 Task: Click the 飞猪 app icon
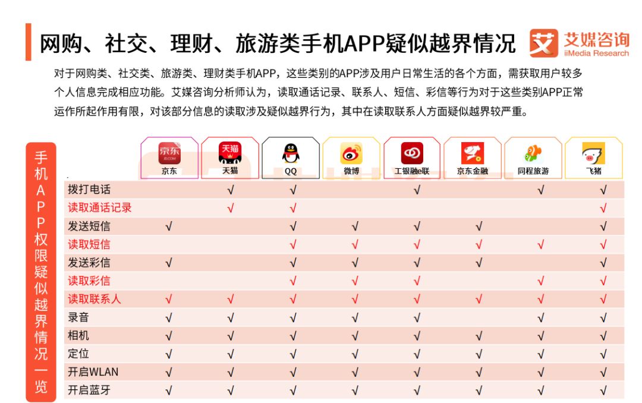pyautogui.click(x=594, y=153)
